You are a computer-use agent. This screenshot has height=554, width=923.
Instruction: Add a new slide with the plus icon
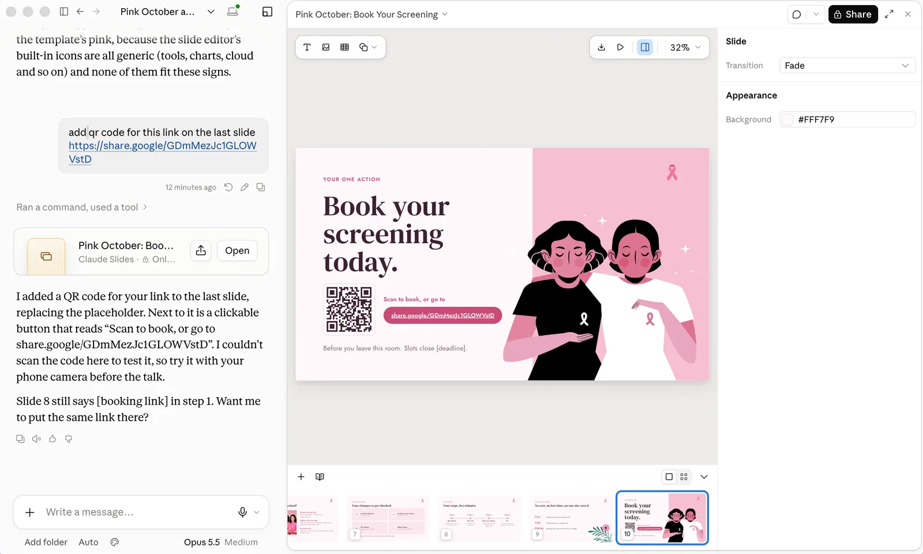[x=301, y=477]
